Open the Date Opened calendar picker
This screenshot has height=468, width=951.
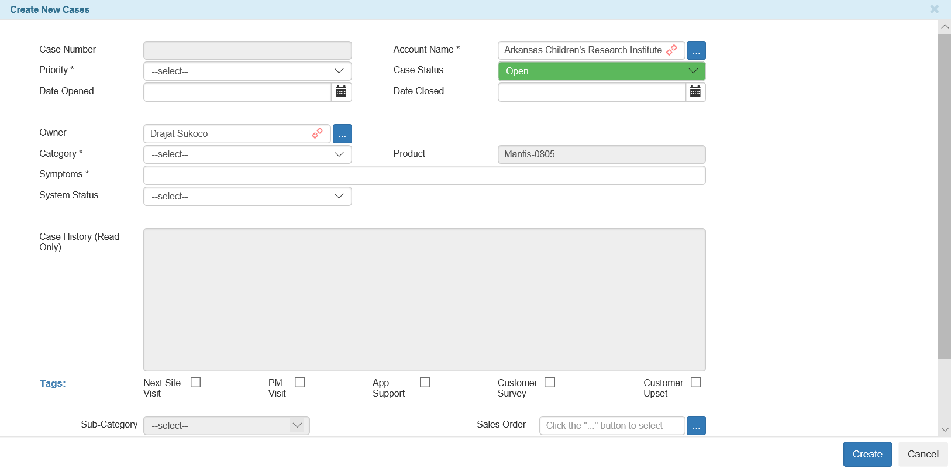(x=342, y=92)
